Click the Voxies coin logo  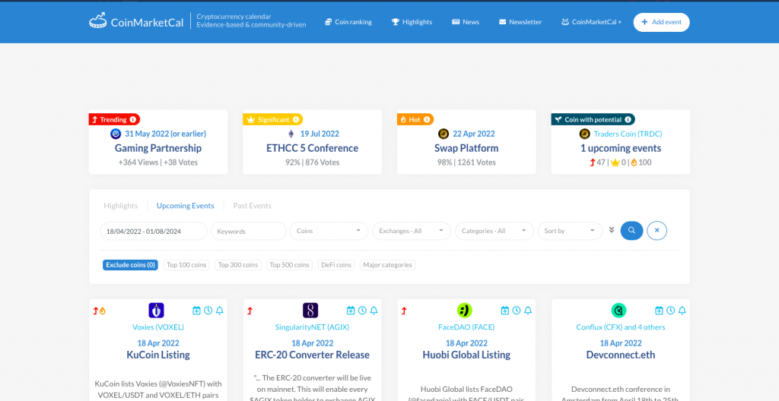[156, 311]
